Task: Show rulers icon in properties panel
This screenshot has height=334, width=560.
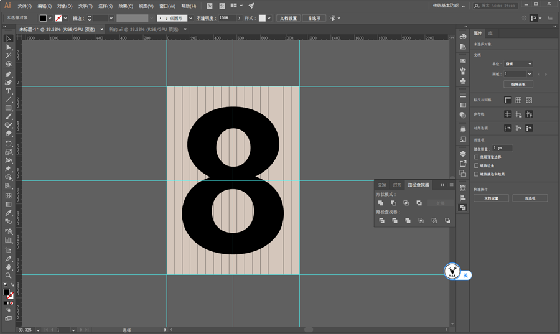Action: point(508,100)
